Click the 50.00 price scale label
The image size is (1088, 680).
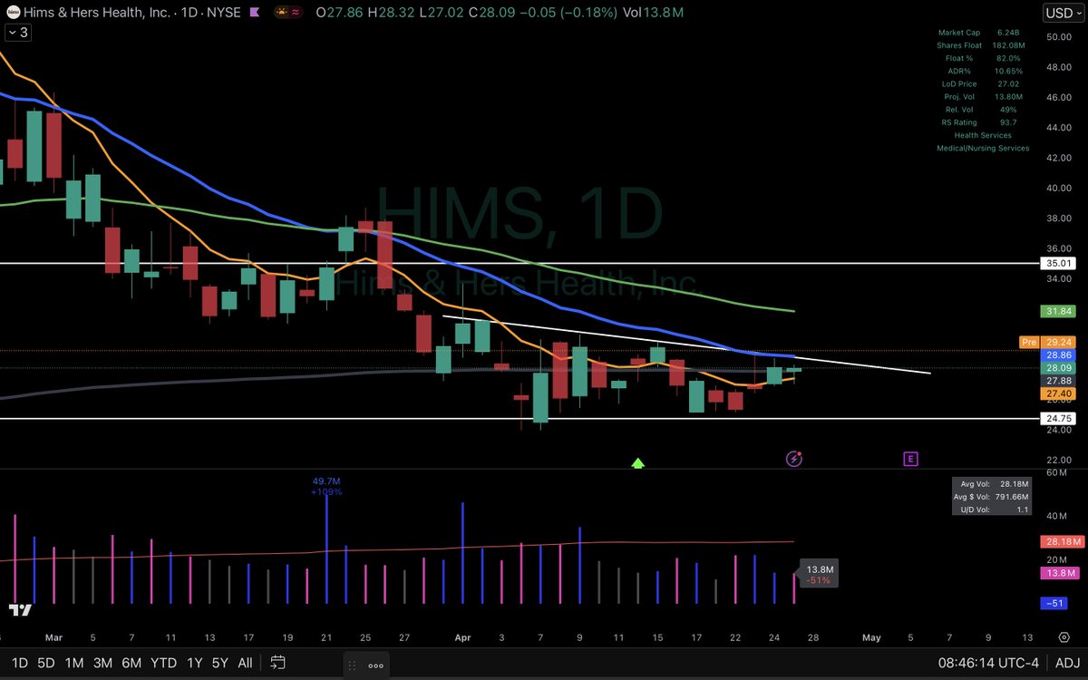pyautogui.click(x=1058, y=37)
